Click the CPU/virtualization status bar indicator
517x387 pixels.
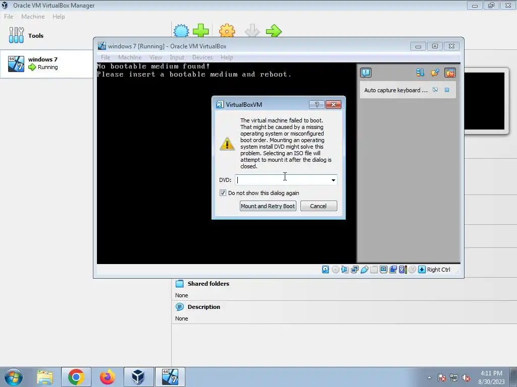[402, 270]
